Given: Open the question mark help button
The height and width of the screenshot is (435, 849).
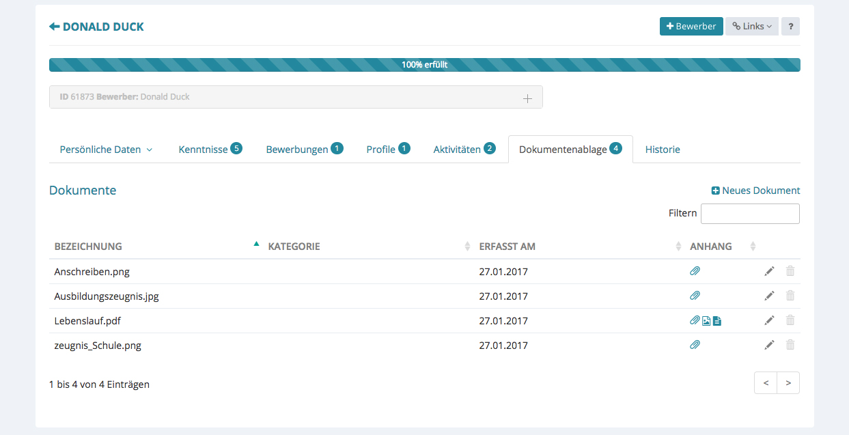Looking at the screenshot, I should click(x=790, y=27).
